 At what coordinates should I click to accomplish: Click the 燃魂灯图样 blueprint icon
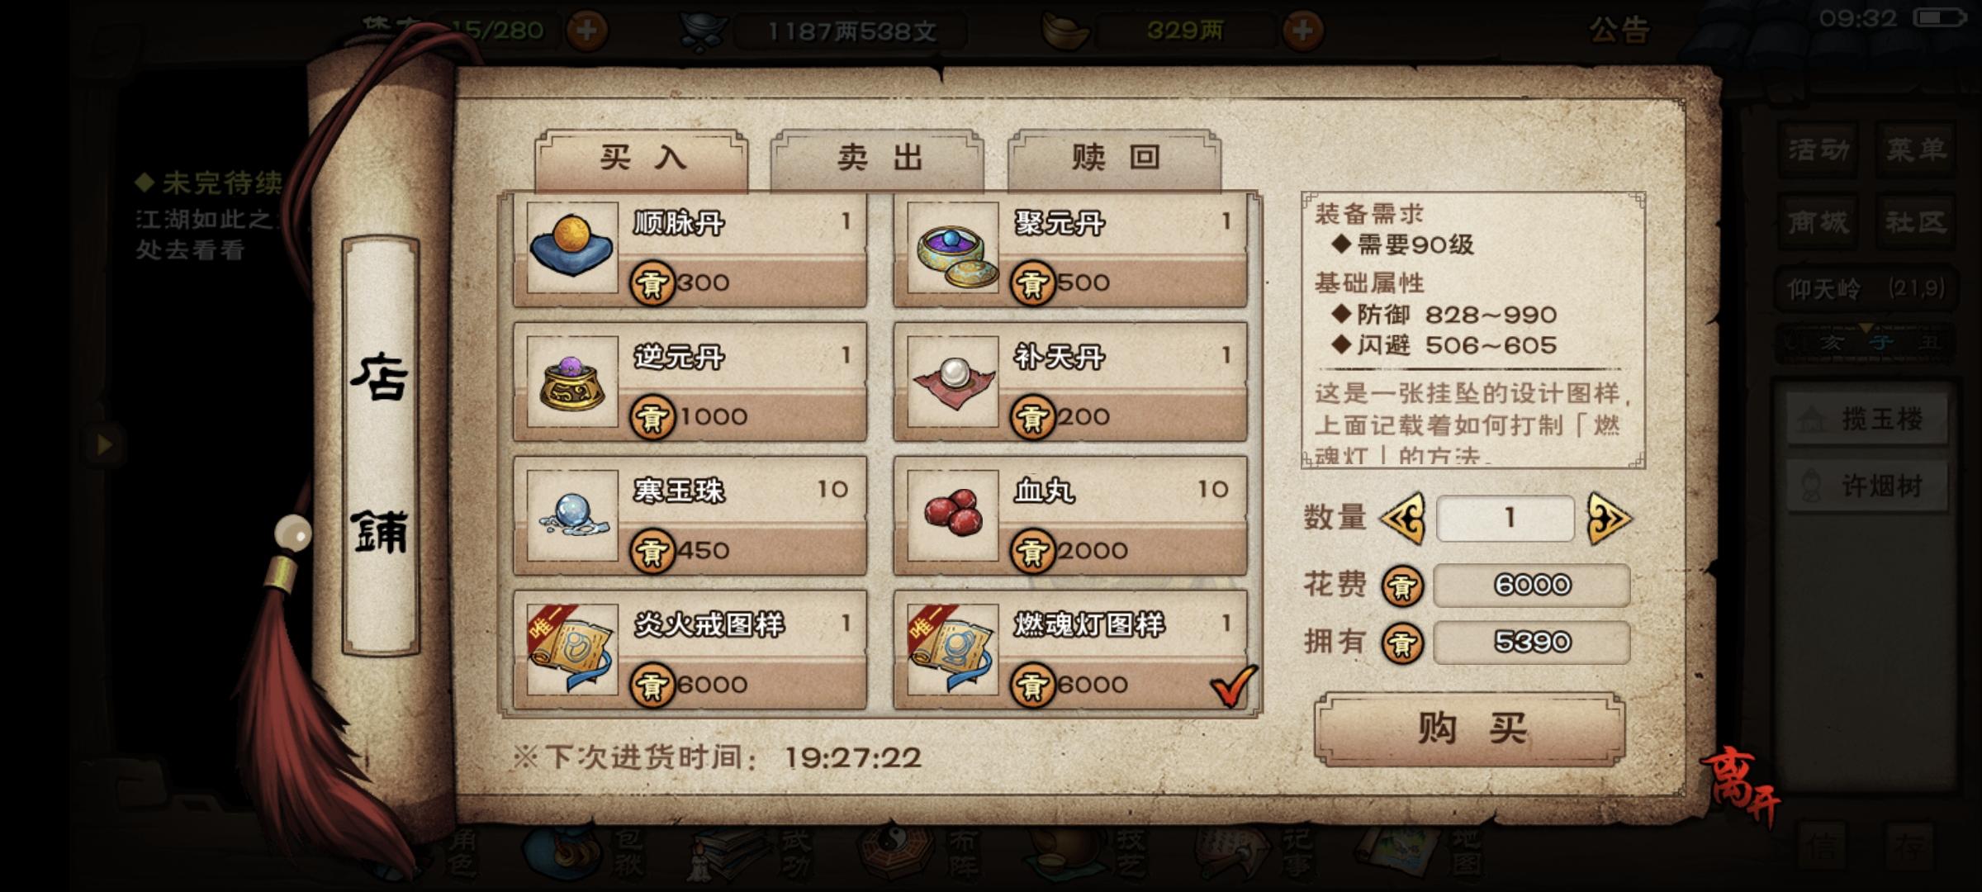[952, 649]
